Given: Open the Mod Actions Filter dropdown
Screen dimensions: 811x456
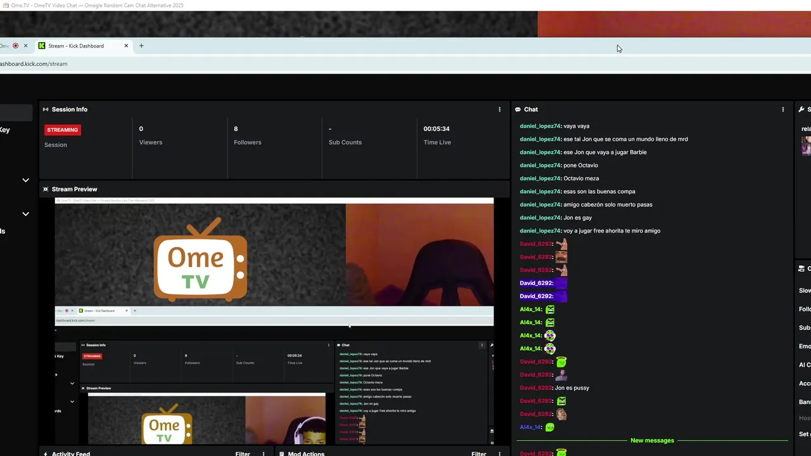Looking at the screenshot, I should 478,453.
